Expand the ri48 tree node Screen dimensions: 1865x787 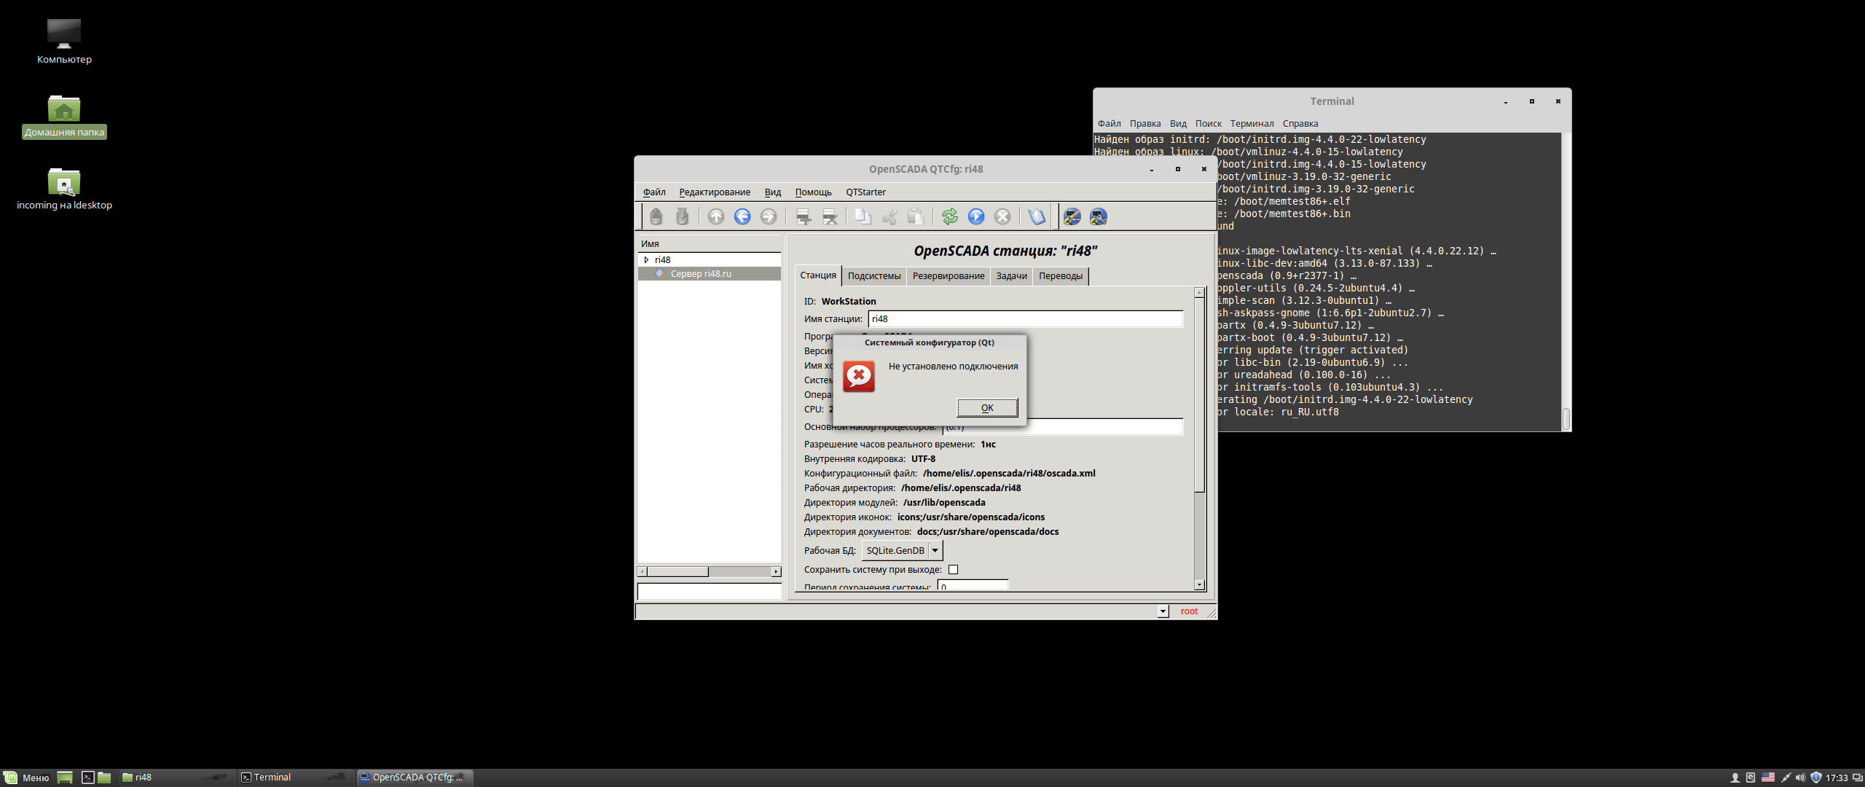(646, 259)
